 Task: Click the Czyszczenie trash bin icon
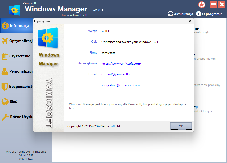pyautogui.click(x=5, y=56)
